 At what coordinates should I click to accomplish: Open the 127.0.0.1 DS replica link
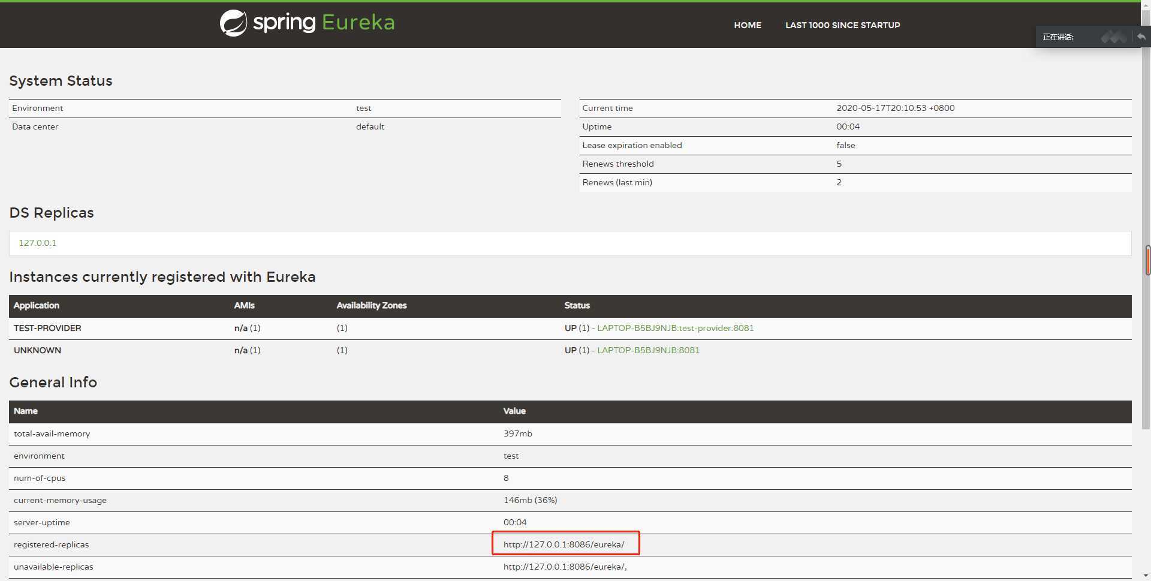pyautogui.click(x=37, y=243)
